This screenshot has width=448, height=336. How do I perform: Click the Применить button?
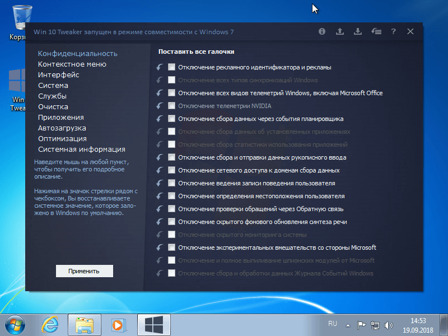coord(85,271)
